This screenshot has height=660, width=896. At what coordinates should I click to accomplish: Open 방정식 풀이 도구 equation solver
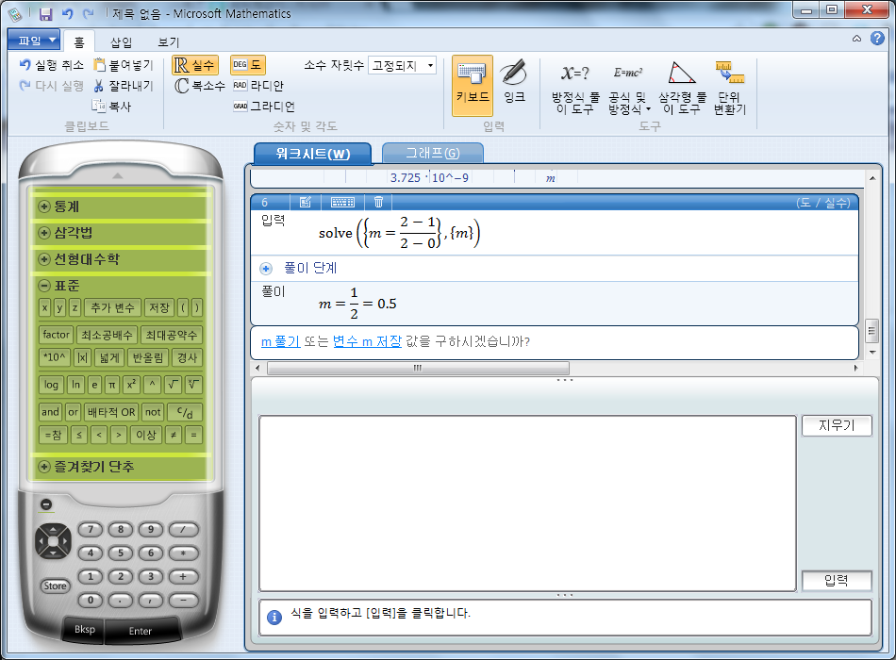(x=575, y=88)
